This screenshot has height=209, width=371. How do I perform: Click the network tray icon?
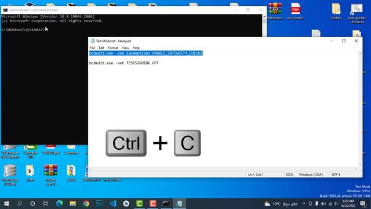point(330,204)
